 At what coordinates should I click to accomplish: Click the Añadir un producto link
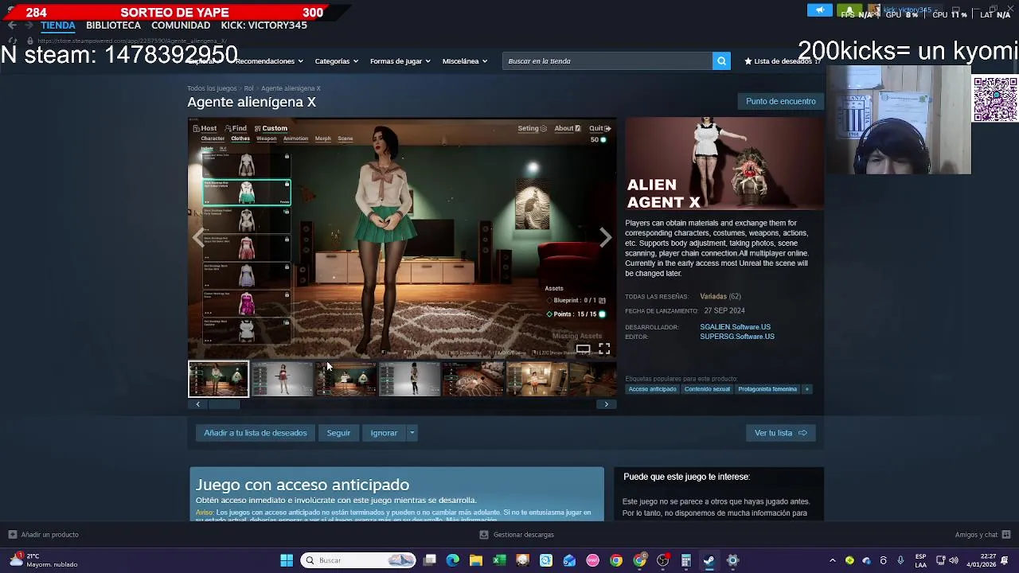point(49,535)
